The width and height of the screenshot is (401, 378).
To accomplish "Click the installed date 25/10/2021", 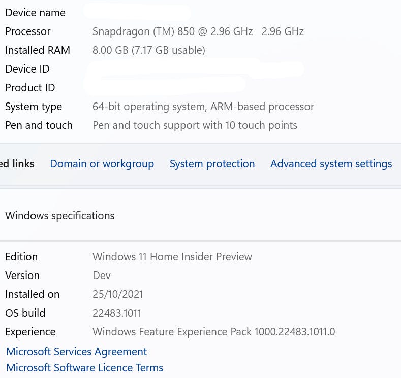I will tap(117, 294).
